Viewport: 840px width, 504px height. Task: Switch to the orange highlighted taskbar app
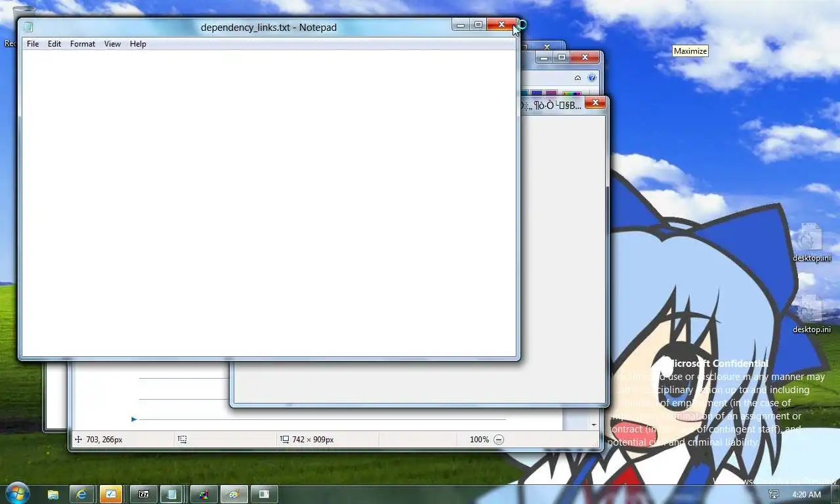111,494
